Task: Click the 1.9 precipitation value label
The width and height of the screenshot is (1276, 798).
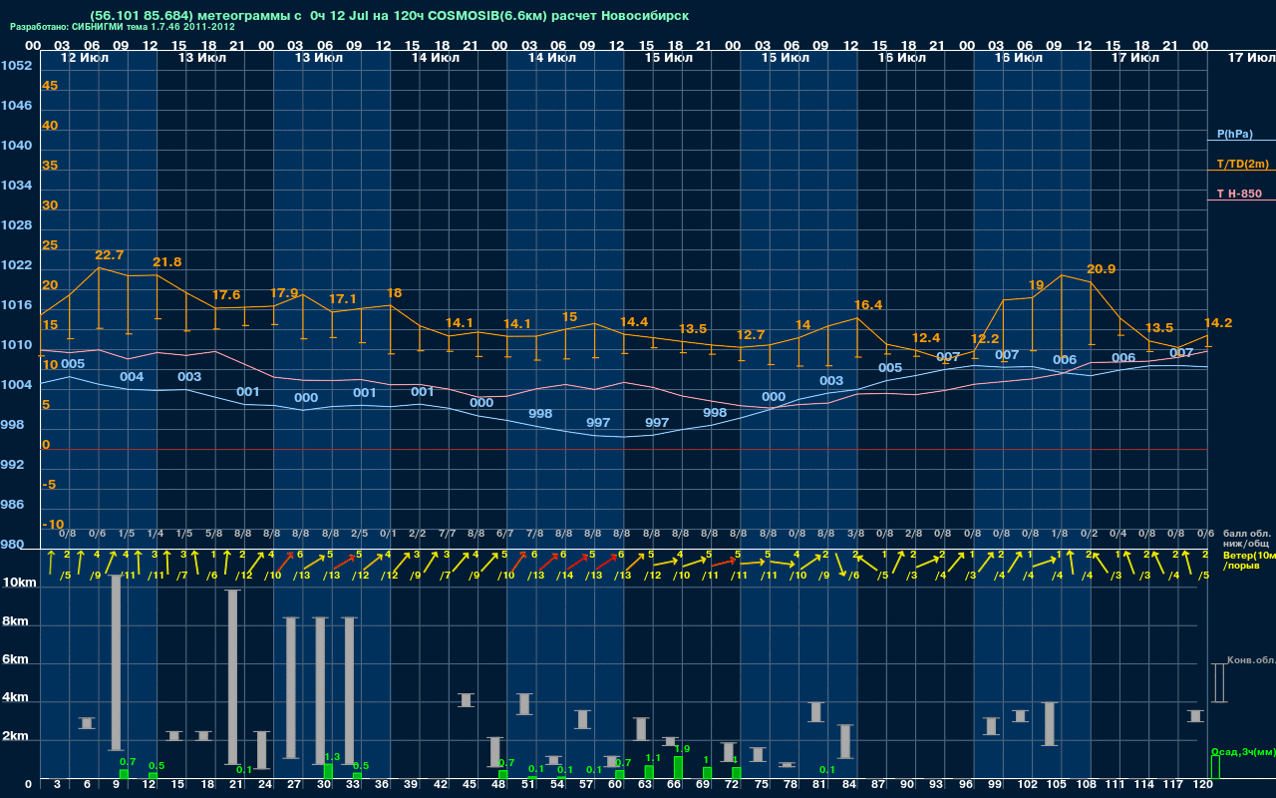Action: (x=682, y=749)
